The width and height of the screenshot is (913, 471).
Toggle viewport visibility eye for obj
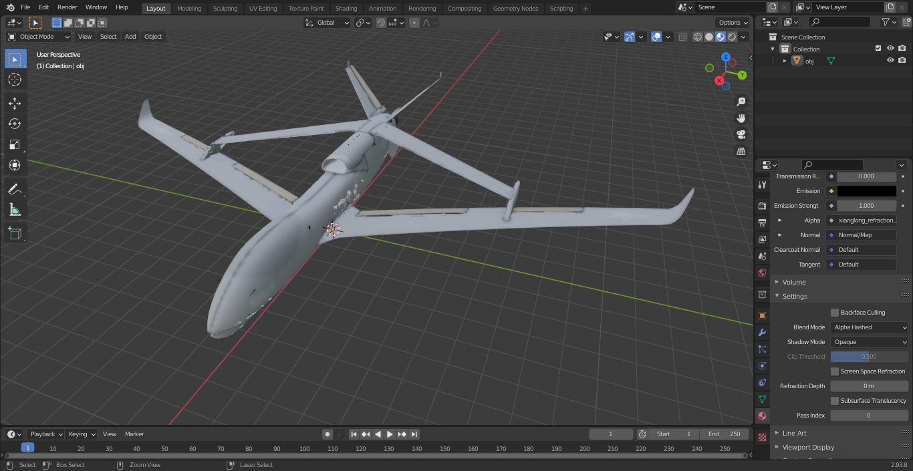click(890, 60)
